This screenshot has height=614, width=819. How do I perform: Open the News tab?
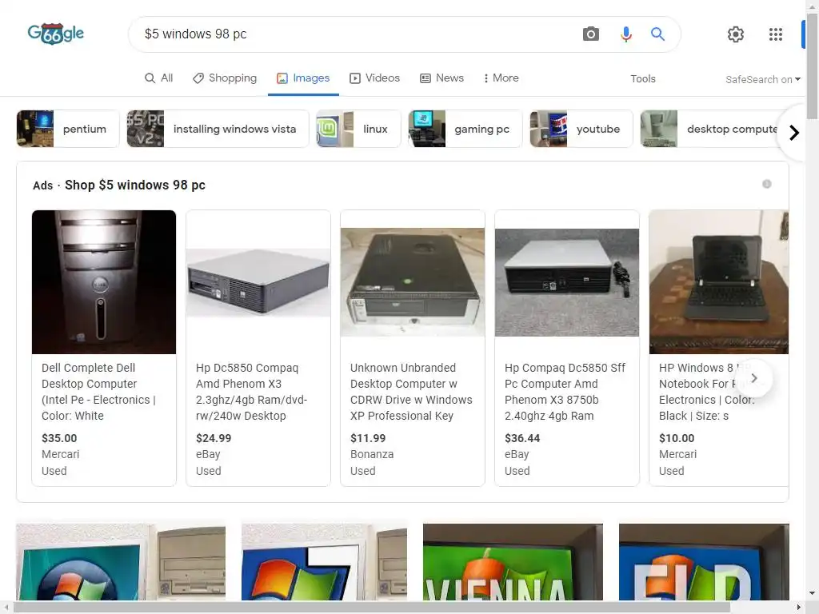coord(441,78)
